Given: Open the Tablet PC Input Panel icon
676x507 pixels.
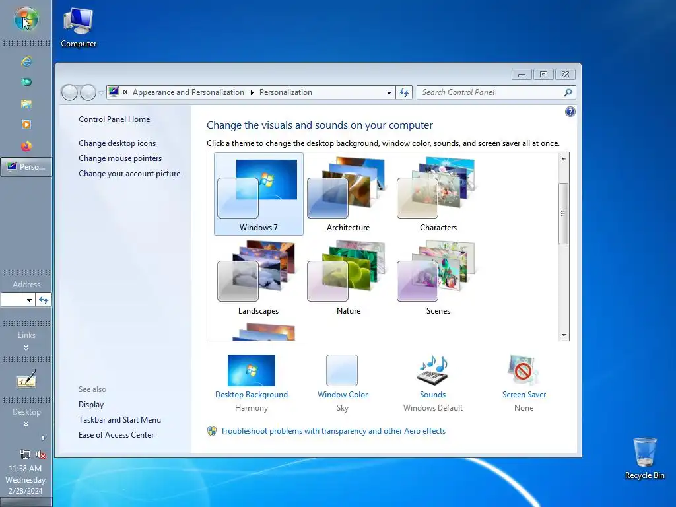Looking at the screenshot, I should pos(26,380).
